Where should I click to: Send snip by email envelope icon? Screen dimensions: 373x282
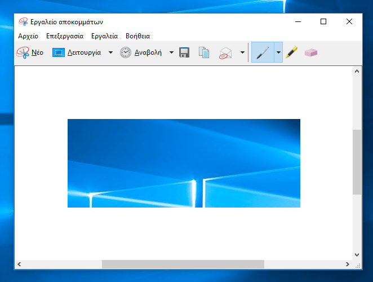pos(225,53)
